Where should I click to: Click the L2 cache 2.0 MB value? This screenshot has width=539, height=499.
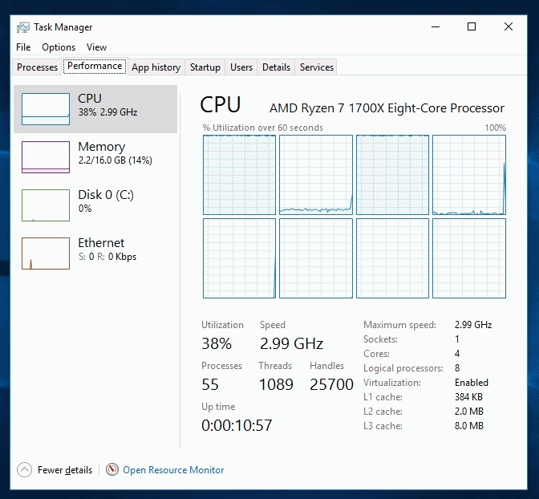point(469,412)
